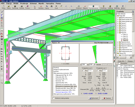
Task: Close the dialog with Zamknij button
Action: tap(107, 98)
